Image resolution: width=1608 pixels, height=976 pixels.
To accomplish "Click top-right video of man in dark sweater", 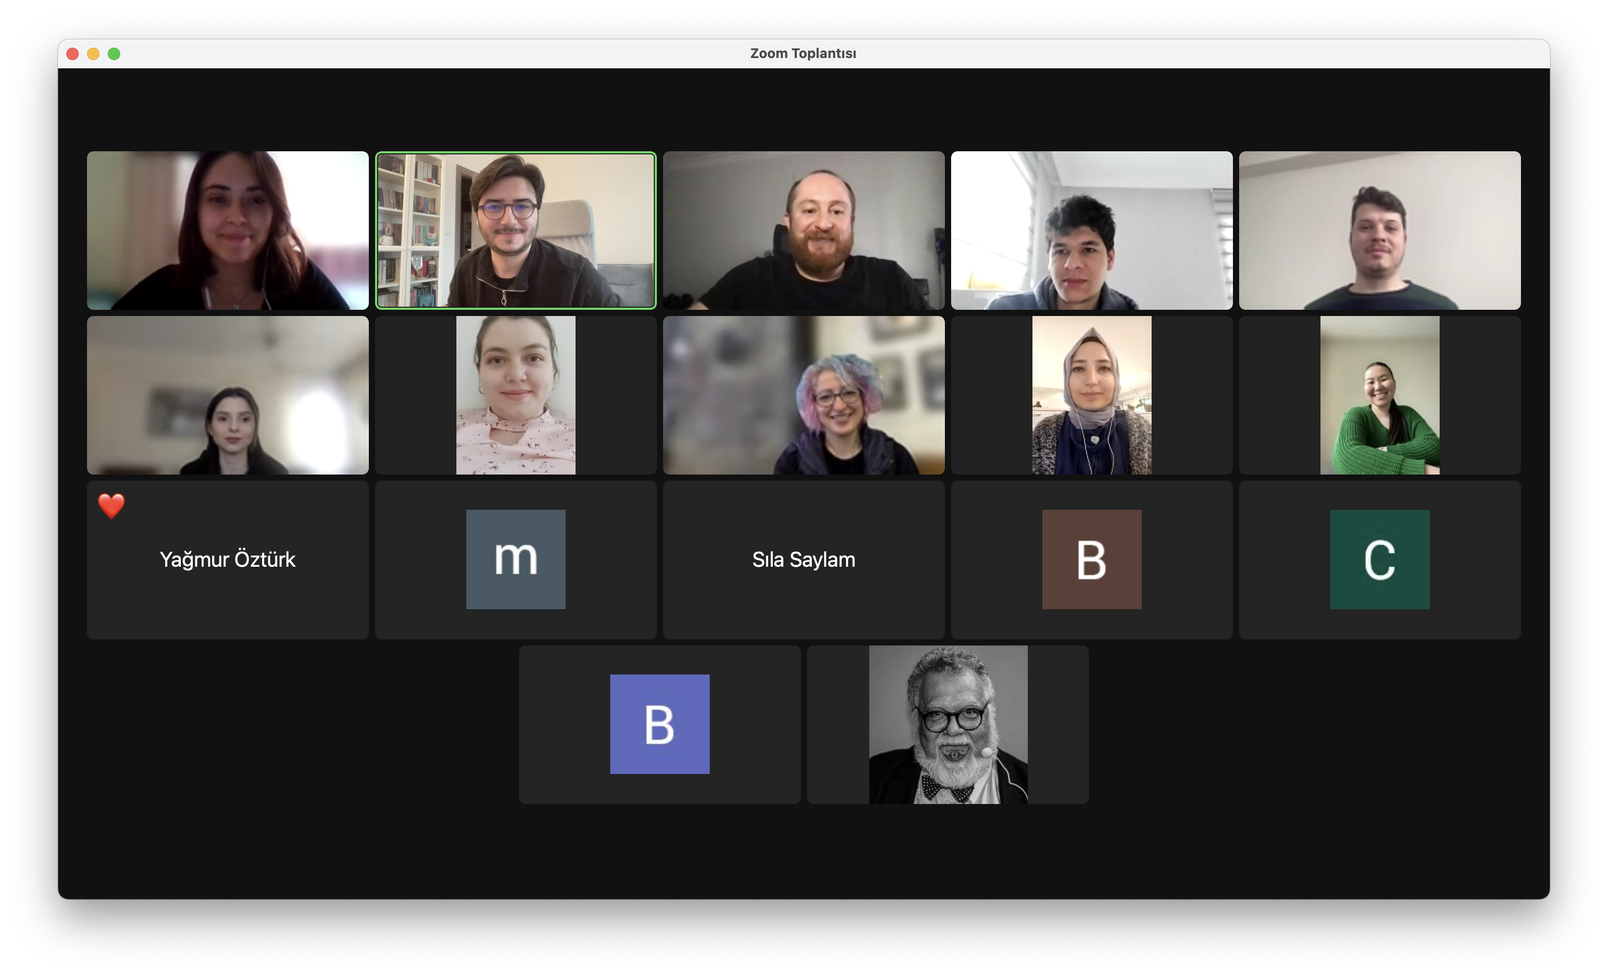I will (x=1379, y=231).
